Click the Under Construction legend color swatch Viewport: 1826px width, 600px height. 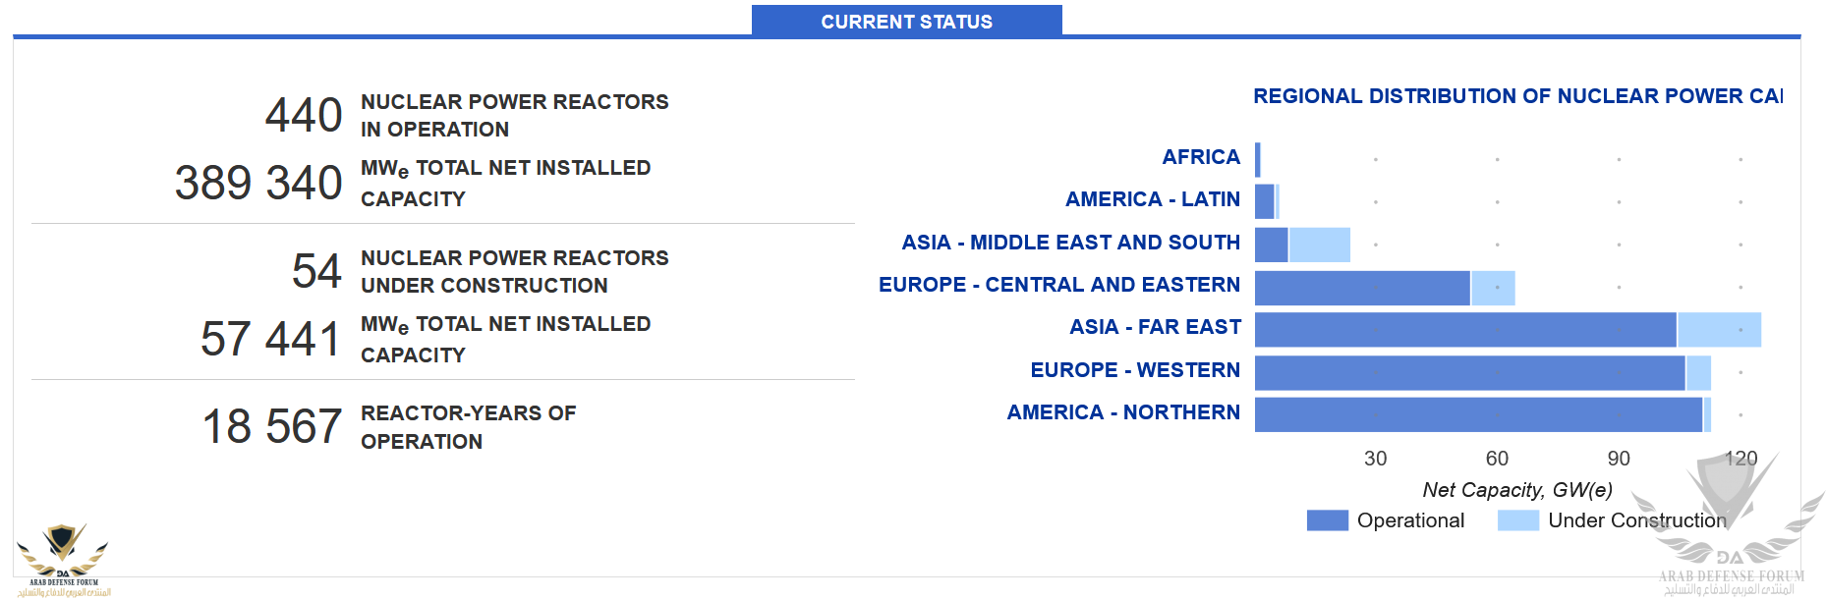pos(1517,520)
